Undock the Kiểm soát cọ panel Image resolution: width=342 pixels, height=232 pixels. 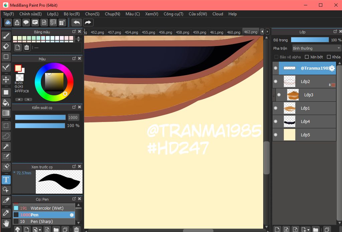pos(74,107)
